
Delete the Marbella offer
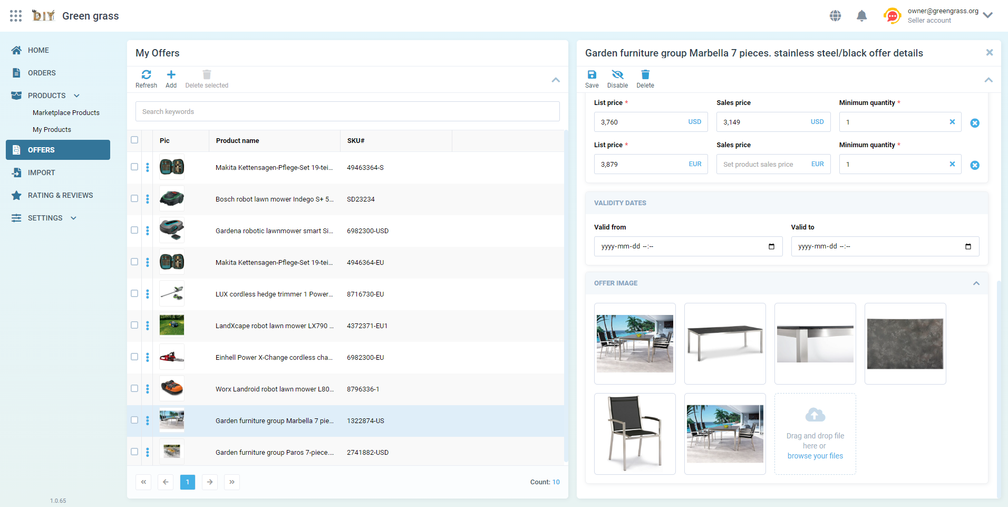pyautogui.click(x=645, y=79)
